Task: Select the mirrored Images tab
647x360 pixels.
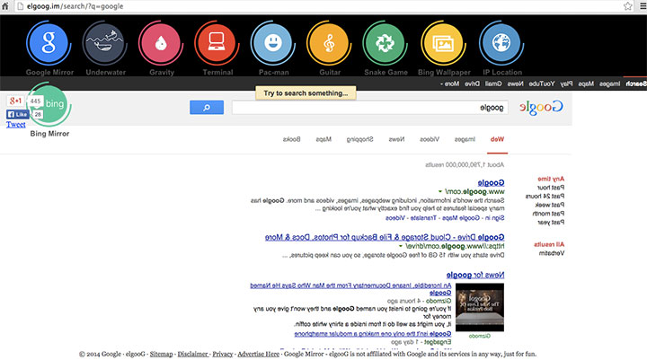Action: tap(465, 139)
